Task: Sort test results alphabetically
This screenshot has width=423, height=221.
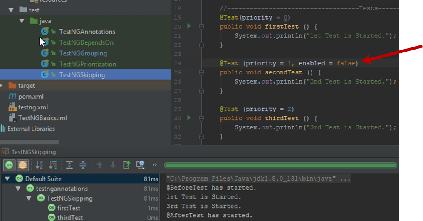Action: point(40,165)
